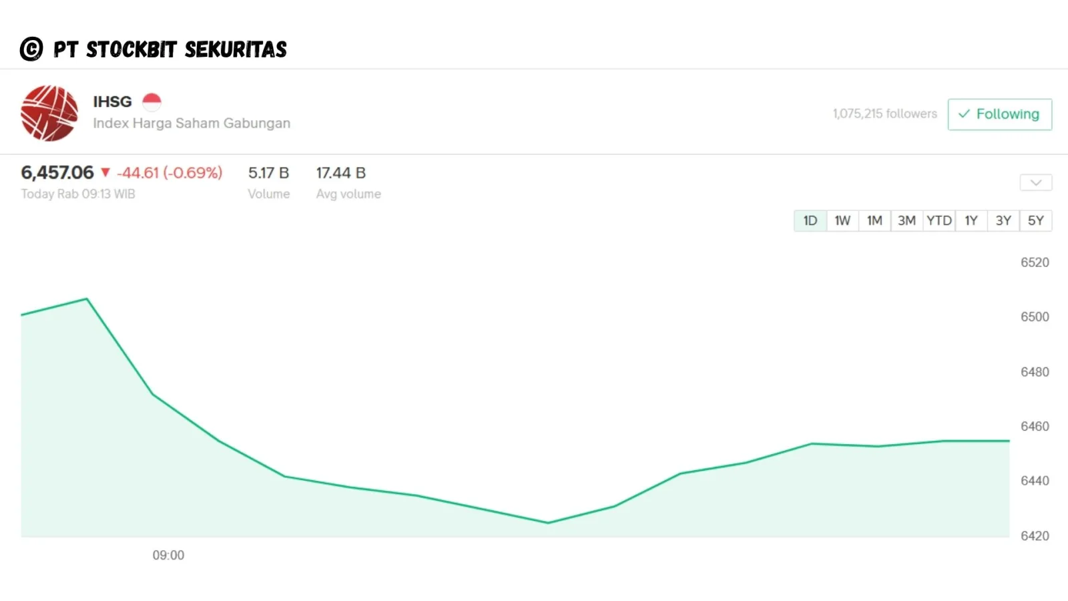Click the 6420 price axis label
The width and height of the screenshot is (1068, 601).
point(1035,536)
